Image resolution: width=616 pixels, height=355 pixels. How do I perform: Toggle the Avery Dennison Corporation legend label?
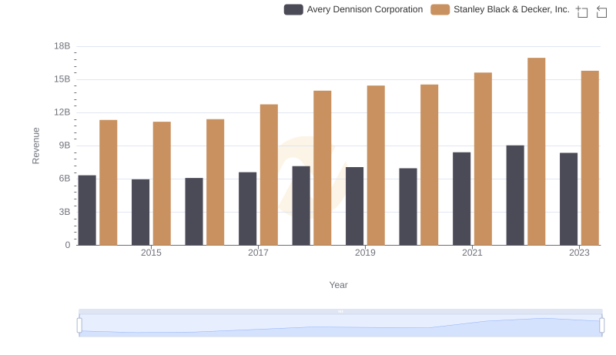coord(364,9)
